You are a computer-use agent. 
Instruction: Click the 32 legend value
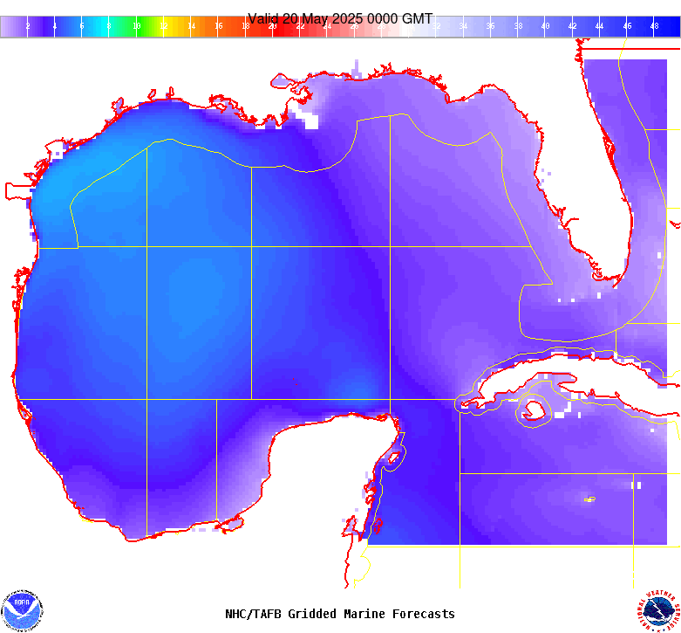tap(437, 26)
